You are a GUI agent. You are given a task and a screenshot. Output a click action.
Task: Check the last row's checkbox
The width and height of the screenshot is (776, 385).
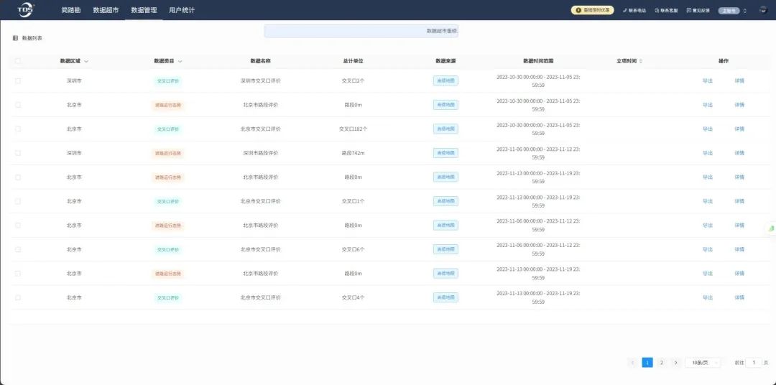(18, 297)
